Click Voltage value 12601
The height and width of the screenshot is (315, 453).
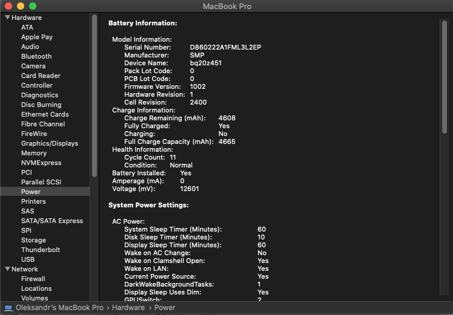point(189,189)
